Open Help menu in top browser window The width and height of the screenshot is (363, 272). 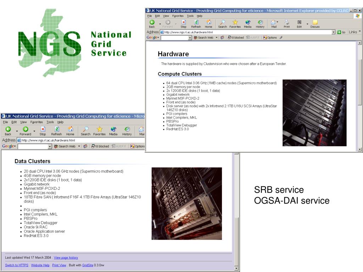200,16
